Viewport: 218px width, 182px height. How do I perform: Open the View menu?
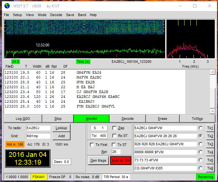(30, 15)
